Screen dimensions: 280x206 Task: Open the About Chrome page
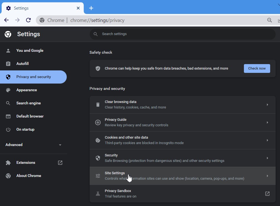click(x=29, y=176)
